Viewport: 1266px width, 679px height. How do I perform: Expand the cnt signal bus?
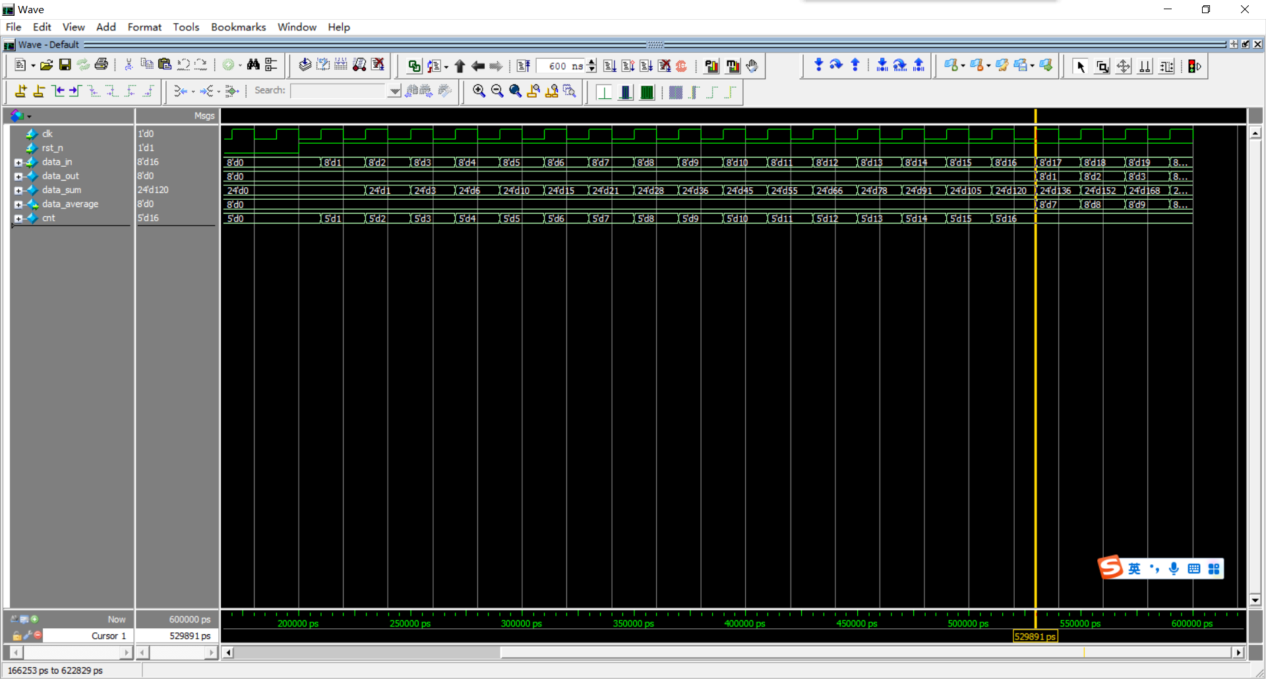[x=18, y=218]
